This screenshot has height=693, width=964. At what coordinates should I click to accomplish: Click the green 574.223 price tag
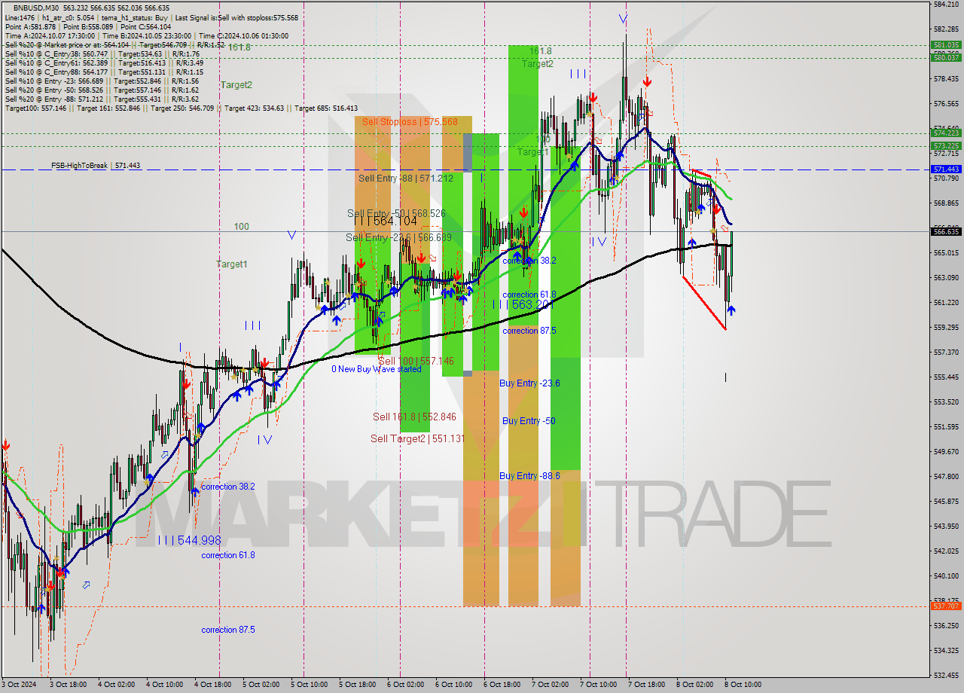pyautogui.click(x=946, y=133)
